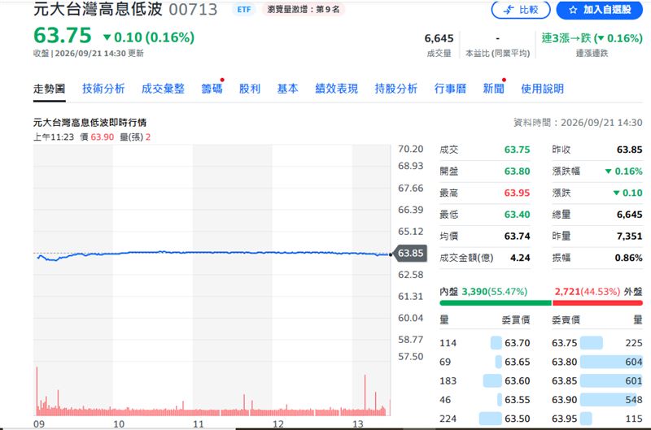Click the 比較 compare button
The image size is (651, 430).
coord(521,10)
